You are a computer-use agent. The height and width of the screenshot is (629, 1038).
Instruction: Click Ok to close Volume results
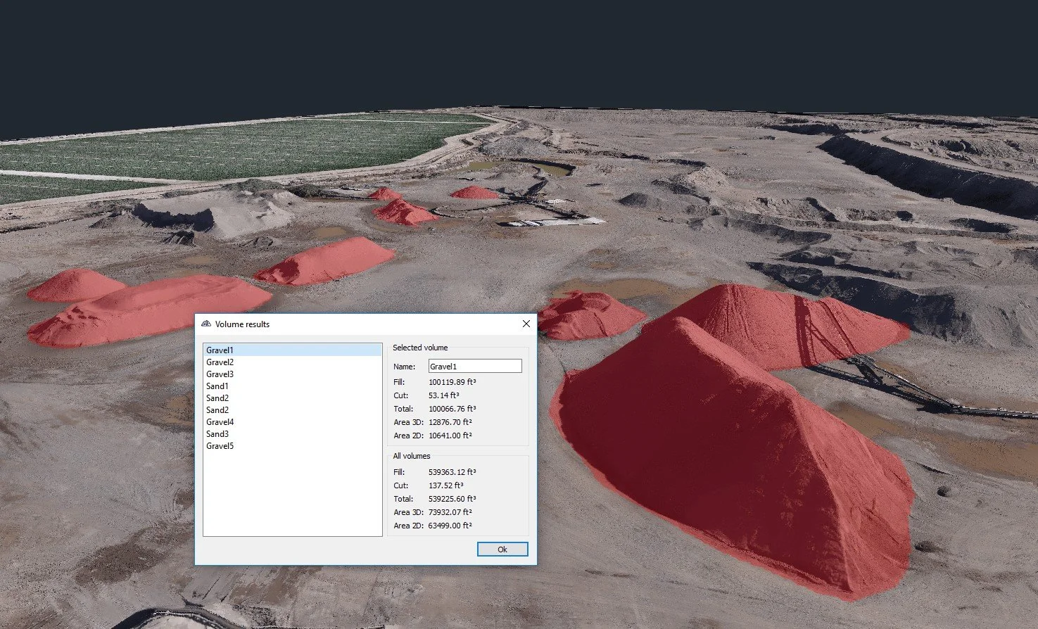(502, 549)
